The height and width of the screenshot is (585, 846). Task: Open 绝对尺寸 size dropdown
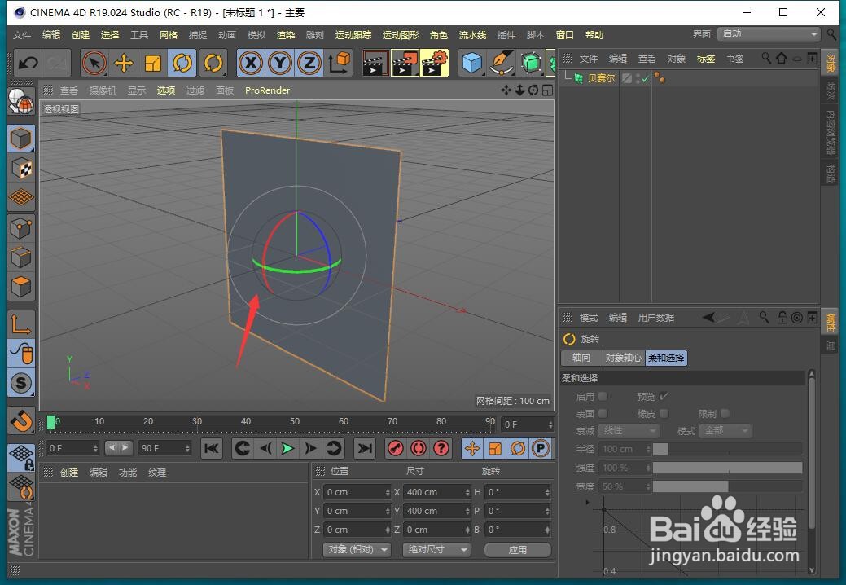coord(436,549)
